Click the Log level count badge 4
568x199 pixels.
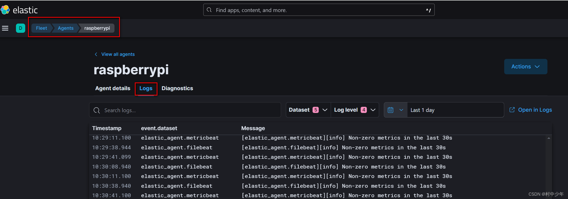(x=364, y=110)
